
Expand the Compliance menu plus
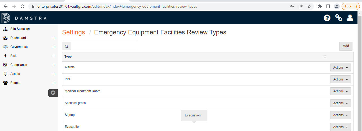click(x=54, y=65)
